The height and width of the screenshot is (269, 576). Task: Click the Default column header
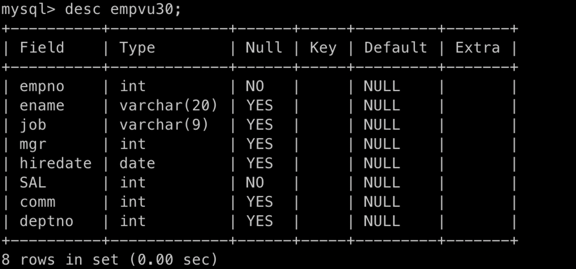tap(395, 47)
